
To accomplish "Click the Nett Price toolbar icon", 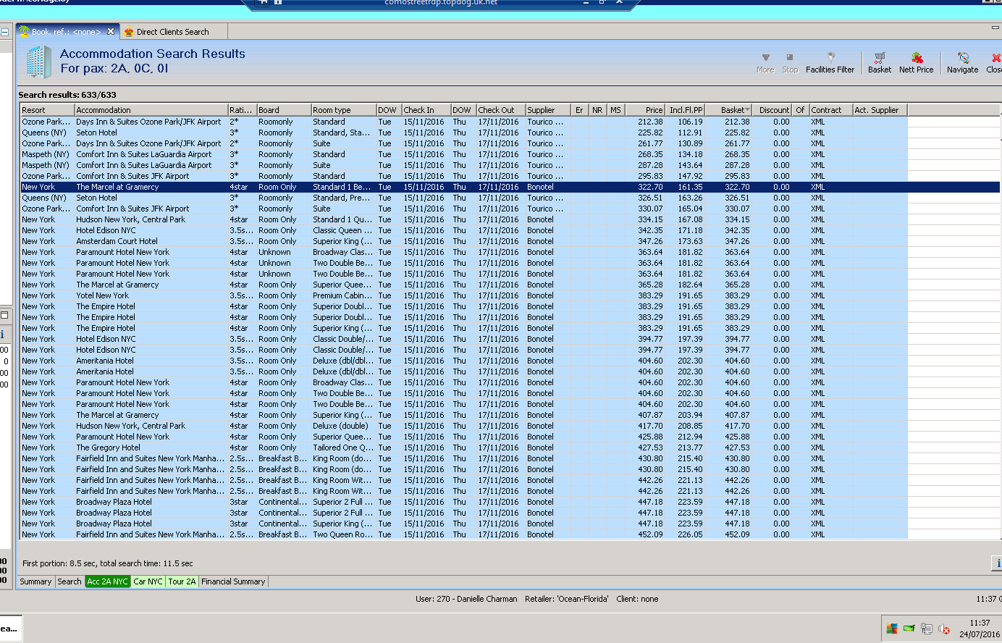I will pos(917,62).
